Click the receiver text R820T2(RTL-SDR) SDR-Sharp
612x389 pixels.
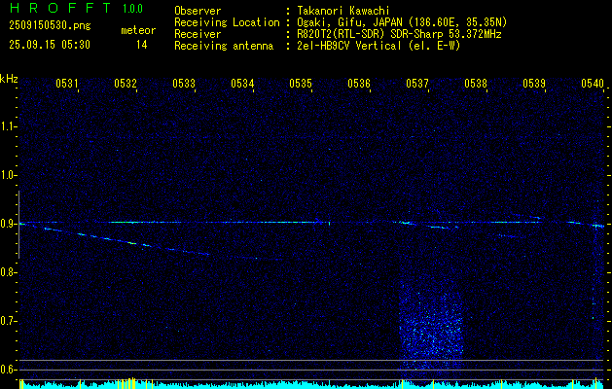370,34
